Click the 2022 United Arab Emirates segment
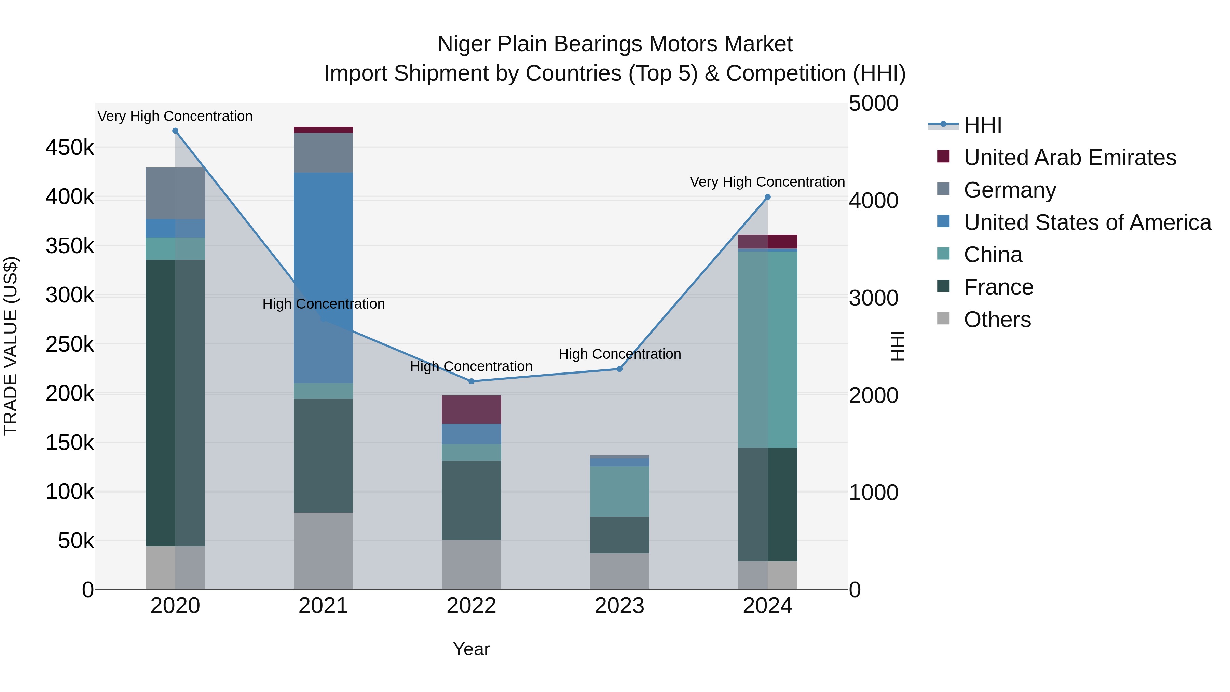The height and width of the screenshot is (692, 1230). (471, 410)
